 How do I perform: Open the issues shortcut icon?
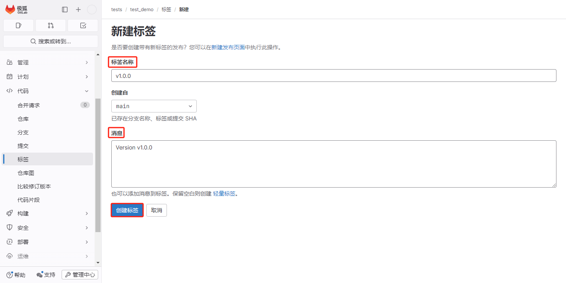click(18, 25)
